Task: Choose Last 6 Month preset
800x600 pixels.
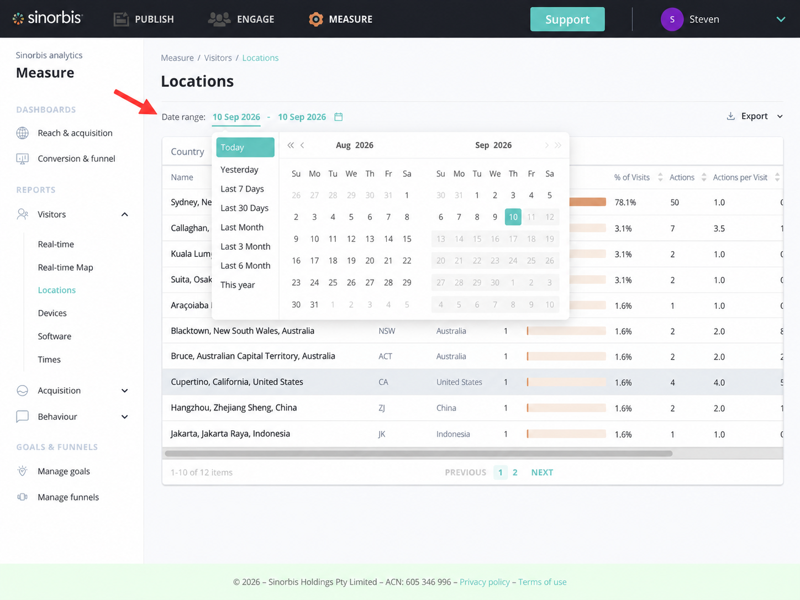Action: tap(245, 266)
